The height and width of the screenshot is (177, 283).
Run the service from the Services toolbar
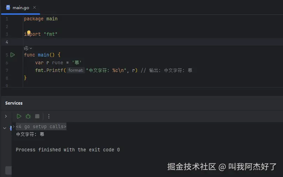pos(19,116)
